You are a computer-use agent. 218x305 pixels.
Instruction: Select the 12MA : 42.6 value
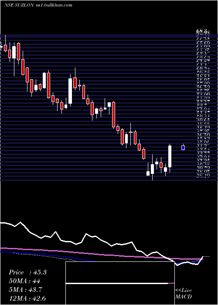pos(27,298)
